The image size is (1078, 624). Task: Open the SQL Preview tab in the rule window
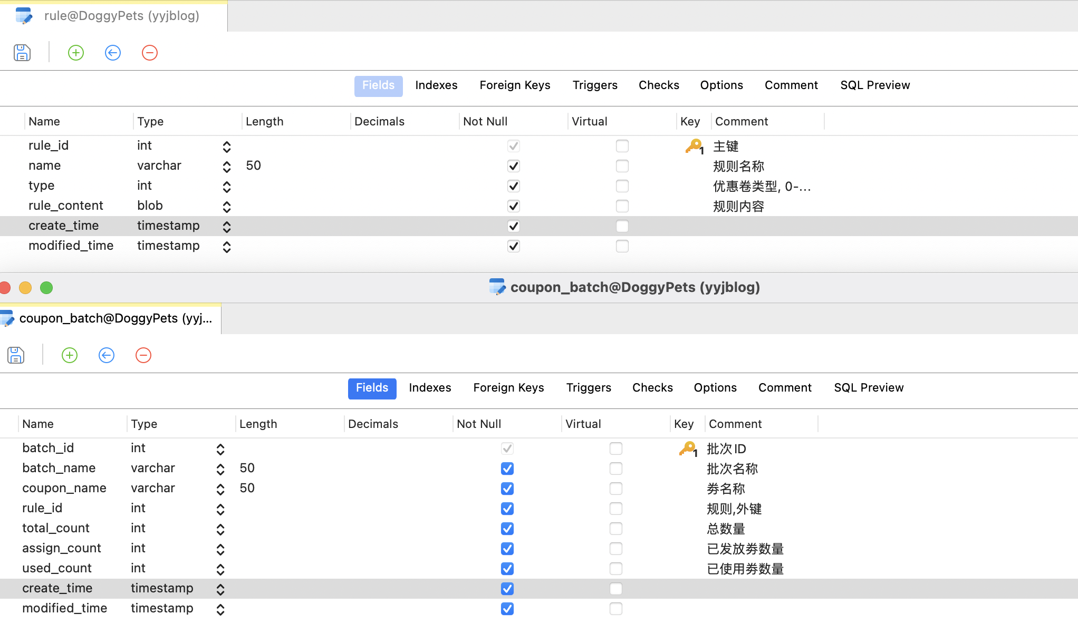(875, 85)
